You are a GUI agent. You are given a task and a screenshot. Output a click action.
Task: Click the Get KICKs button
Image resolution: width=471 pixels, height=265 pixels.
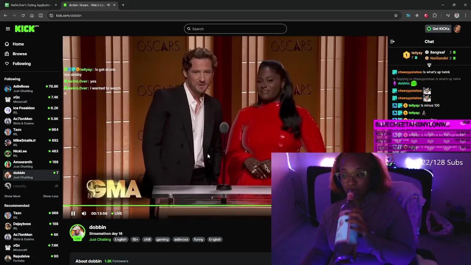pos(438,29)
